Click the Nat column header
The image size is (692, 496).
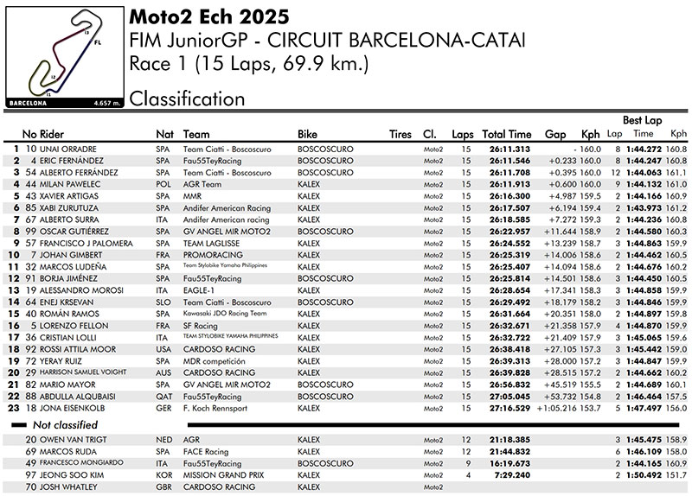click(164, 134)
